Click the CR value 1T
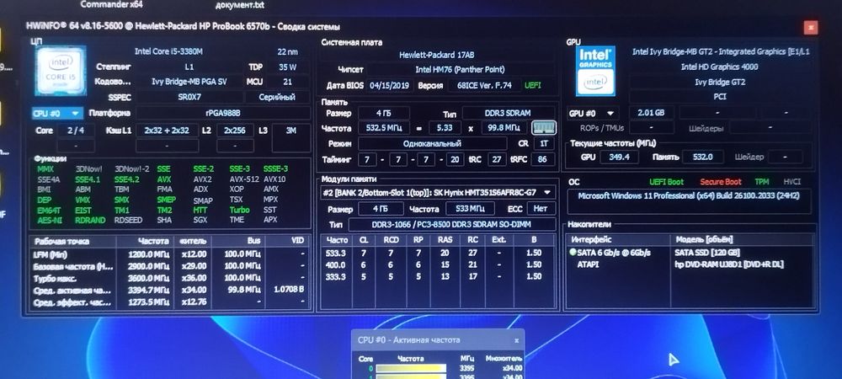The height and width of the screenshot is (379, 842). click(x=544, y=144)
